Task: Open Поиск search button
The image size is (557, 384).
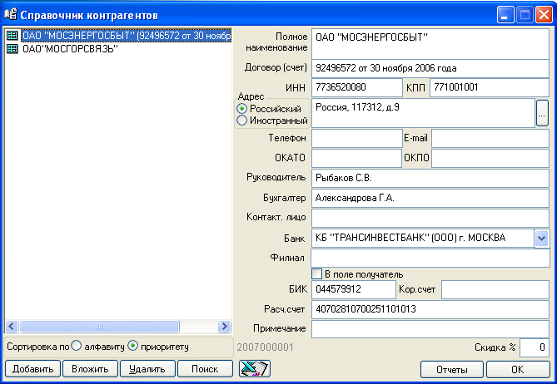Action: click(x=205, y=369)
